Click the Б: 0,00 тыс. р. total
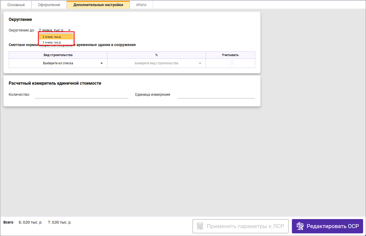The width and height of the screenshot is (366, 236). pos(30,222)
